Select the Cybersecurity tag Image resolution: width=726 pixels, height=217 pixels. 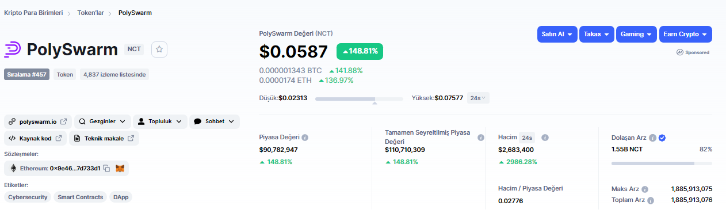[x=28, y=197]
